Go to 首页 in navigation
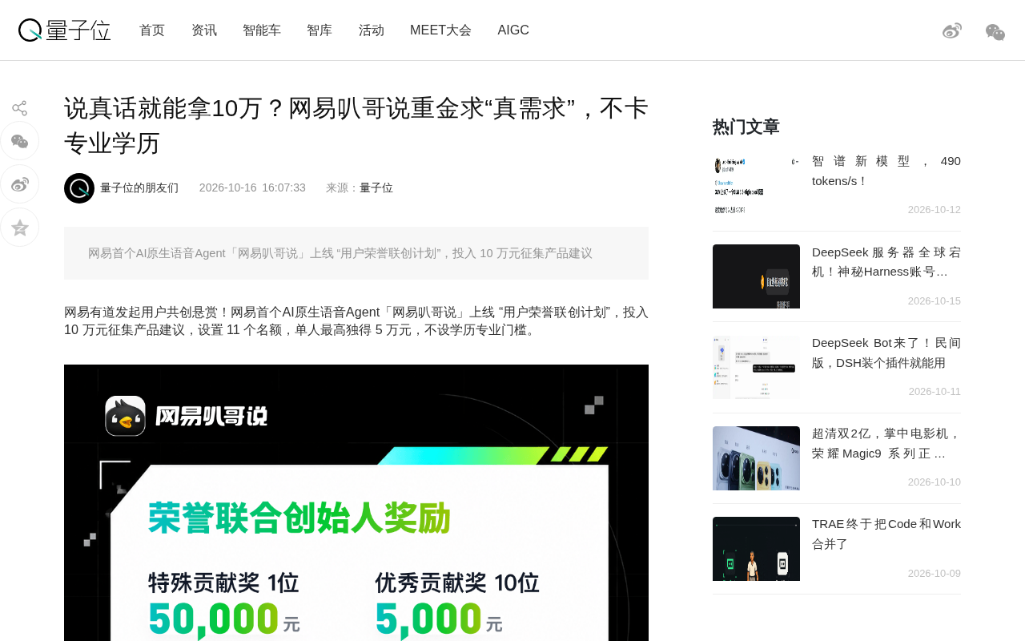Viewport: 1025px width, 641px height. click(152, 30)
